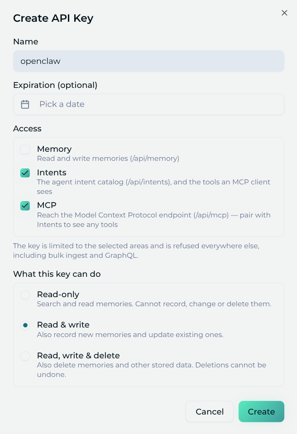Screen dimensions: 297x434
Task: Cancel API key creation
Action: click(210, 412)
